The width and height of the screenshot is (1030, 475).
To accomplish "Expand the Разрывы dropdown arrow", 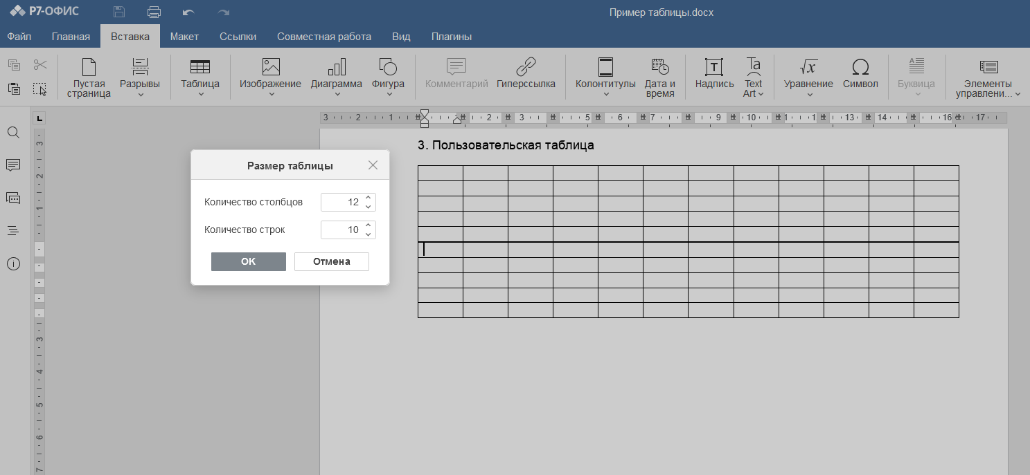I will coord(140,95).
